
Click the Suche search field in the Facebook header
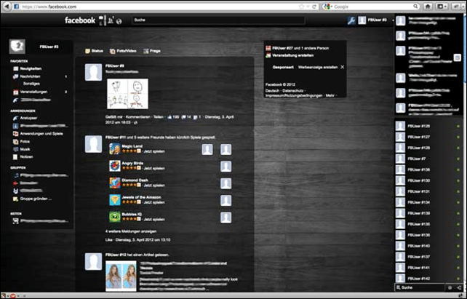[218, 20]
